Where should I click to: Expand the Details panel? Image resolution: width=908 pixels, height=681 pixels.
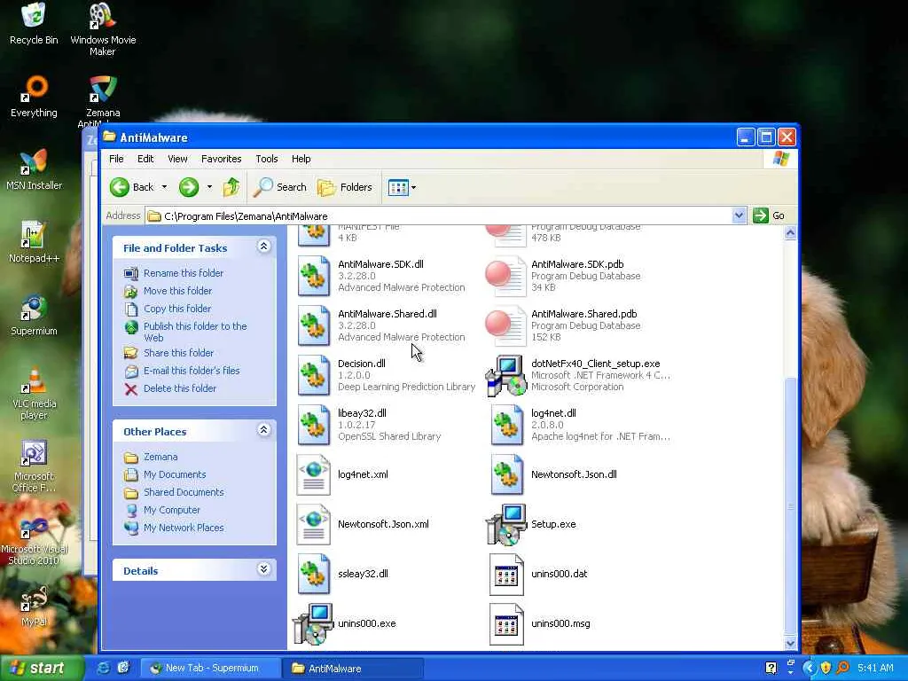pos(263,569)
